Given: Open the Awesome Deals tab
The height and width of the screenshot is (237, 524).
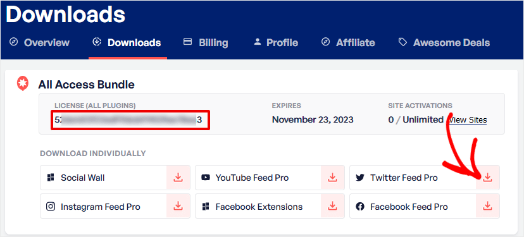Looking at the screenshot, I should pos(444,43).
